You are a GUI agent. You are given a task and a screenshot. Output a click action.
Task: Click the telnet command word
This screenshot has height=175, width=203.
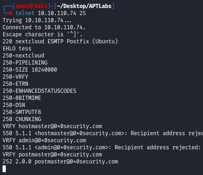point(25,13)
